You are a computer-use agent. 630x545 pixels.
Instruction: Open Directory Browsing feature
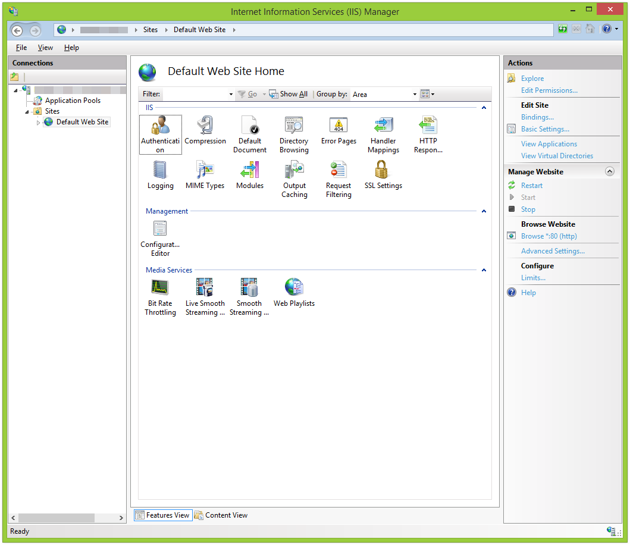pos(294,134)
